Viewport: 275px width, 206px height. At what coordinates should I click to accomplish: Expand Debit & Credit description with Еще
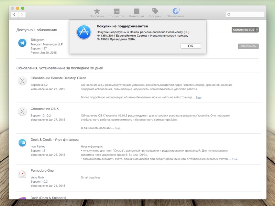tap(234, 159)
